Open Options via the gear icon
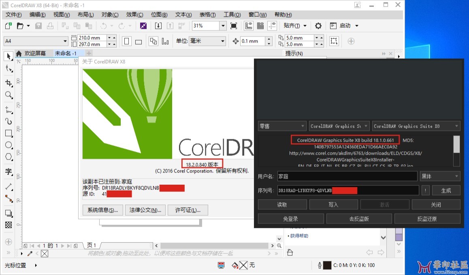Viewport: 469px width, 275px height. click(318, 26)
